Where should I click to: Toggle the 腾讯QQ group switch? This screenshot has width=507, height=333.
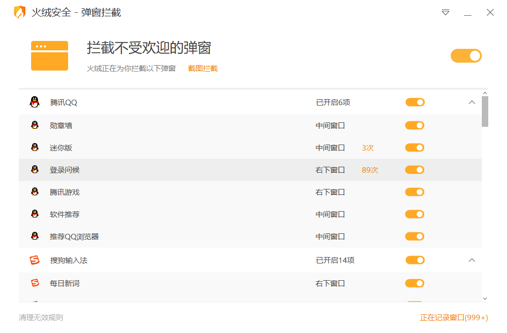click(415, 103)
